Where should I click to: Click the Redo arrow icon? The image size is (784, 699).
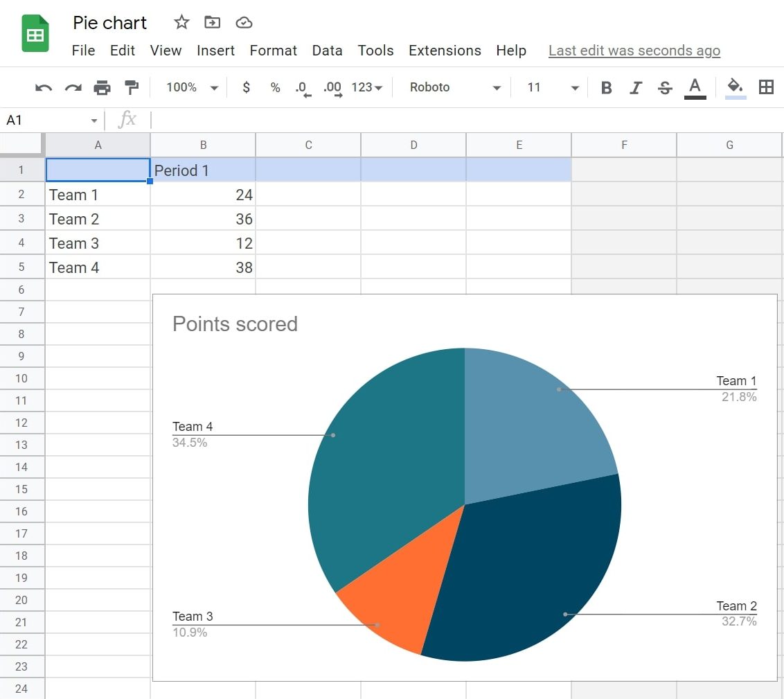coord(73,88)
